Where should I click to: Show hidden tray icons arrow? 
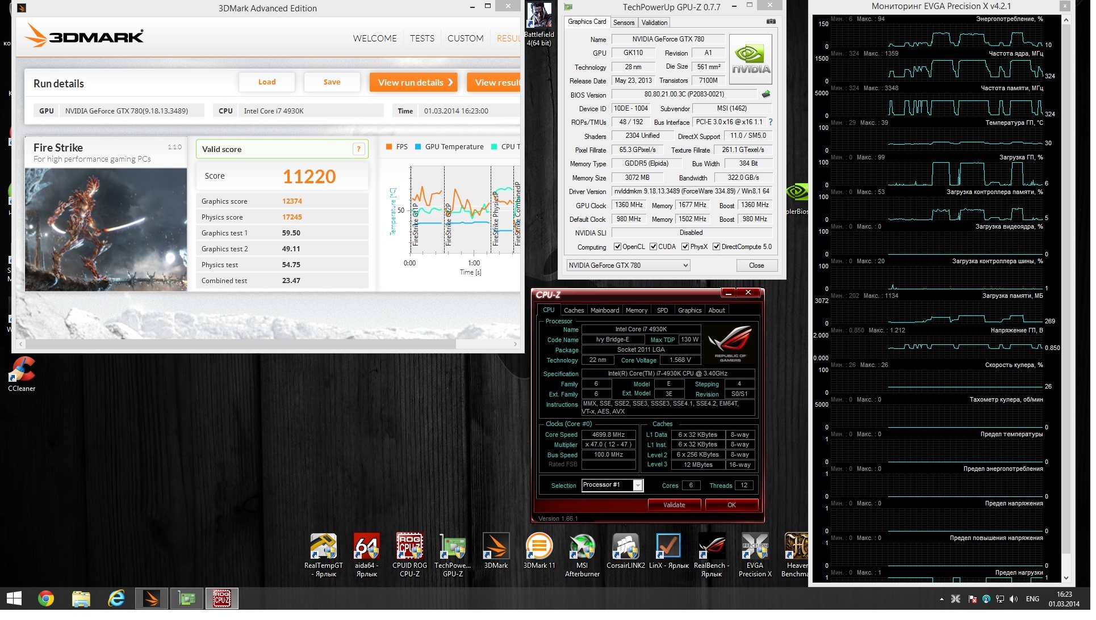pyautogui.click(x=942, y=599)
